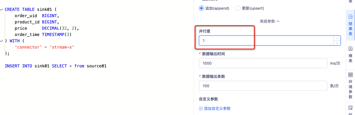The image size is (355, 115).
Task: Switch to the 维表 tab label
Action: (x=350, y=58)
